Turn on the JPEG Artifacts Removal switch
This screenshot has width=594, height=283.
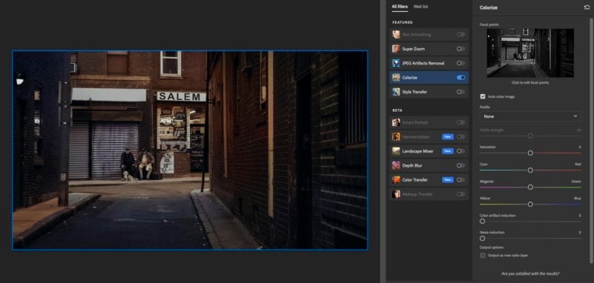460,63
